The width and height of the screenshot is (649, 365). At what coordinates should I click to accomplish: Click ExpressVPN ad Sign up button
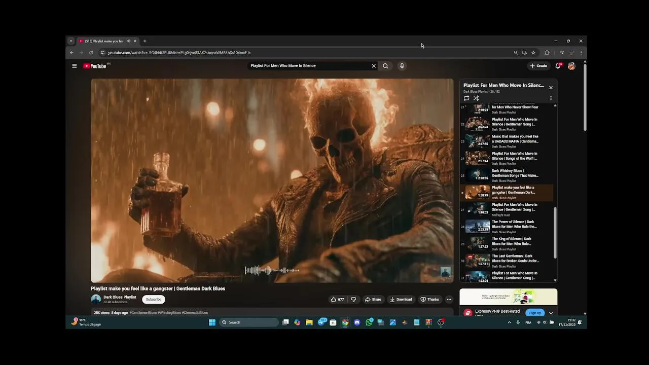pyautogui.click(x=535, y=313)
